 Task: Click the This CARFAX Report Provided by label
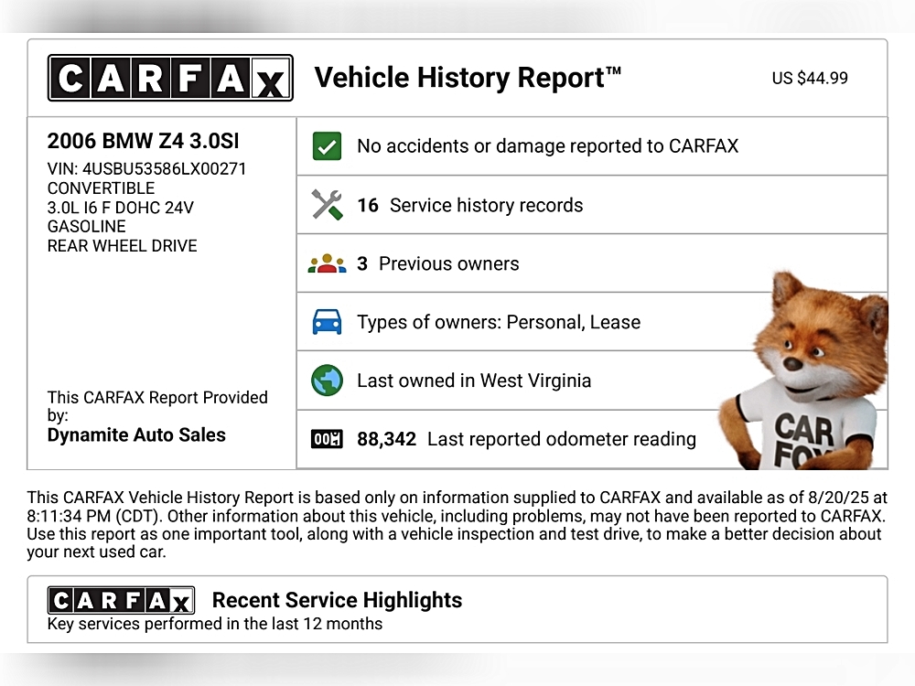[x=157, y=406]
